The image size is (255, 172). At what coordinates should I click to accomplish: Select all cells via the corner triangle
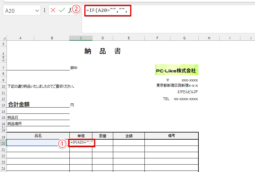pyautogui.click(x=4, y=38)
